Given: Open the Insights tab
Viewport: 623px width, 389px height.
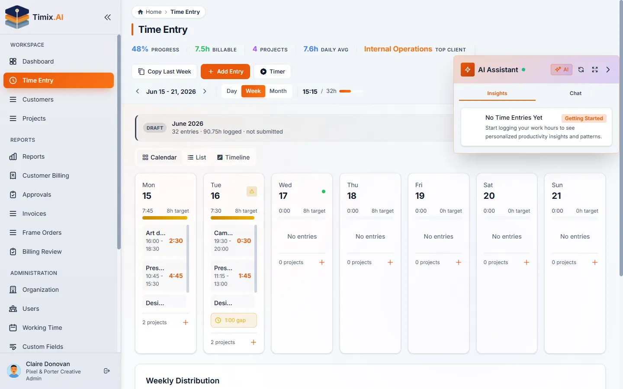Looking at the screenshot, I should (497, 93).
